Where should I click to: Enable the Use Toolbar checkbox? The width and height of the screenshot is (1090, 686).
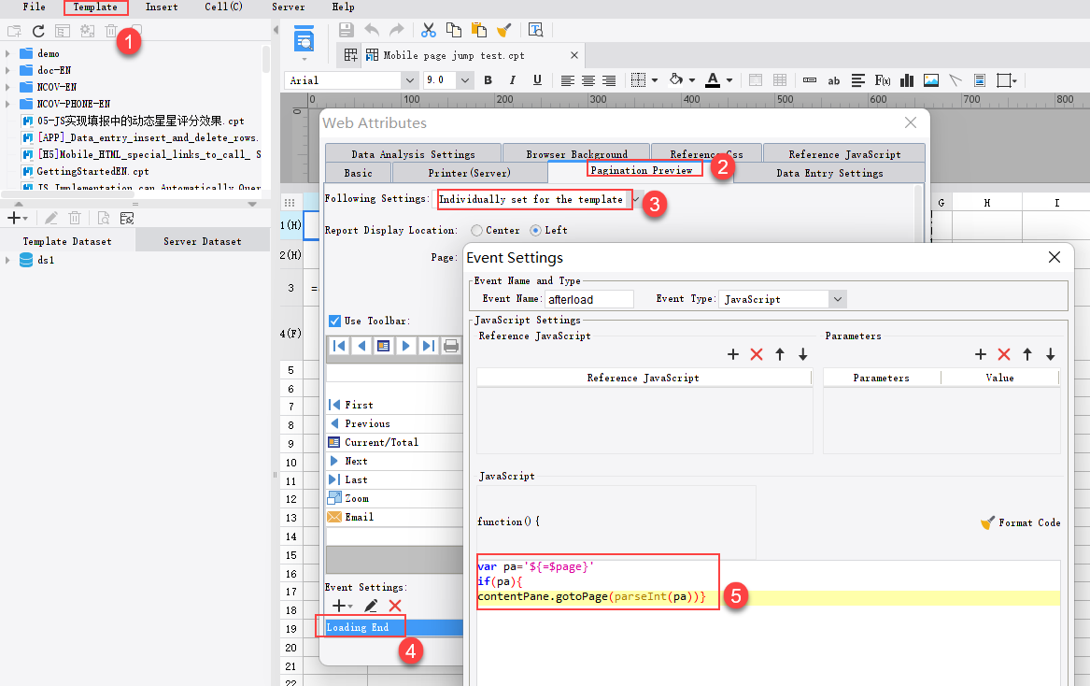(x=333, y=321)
